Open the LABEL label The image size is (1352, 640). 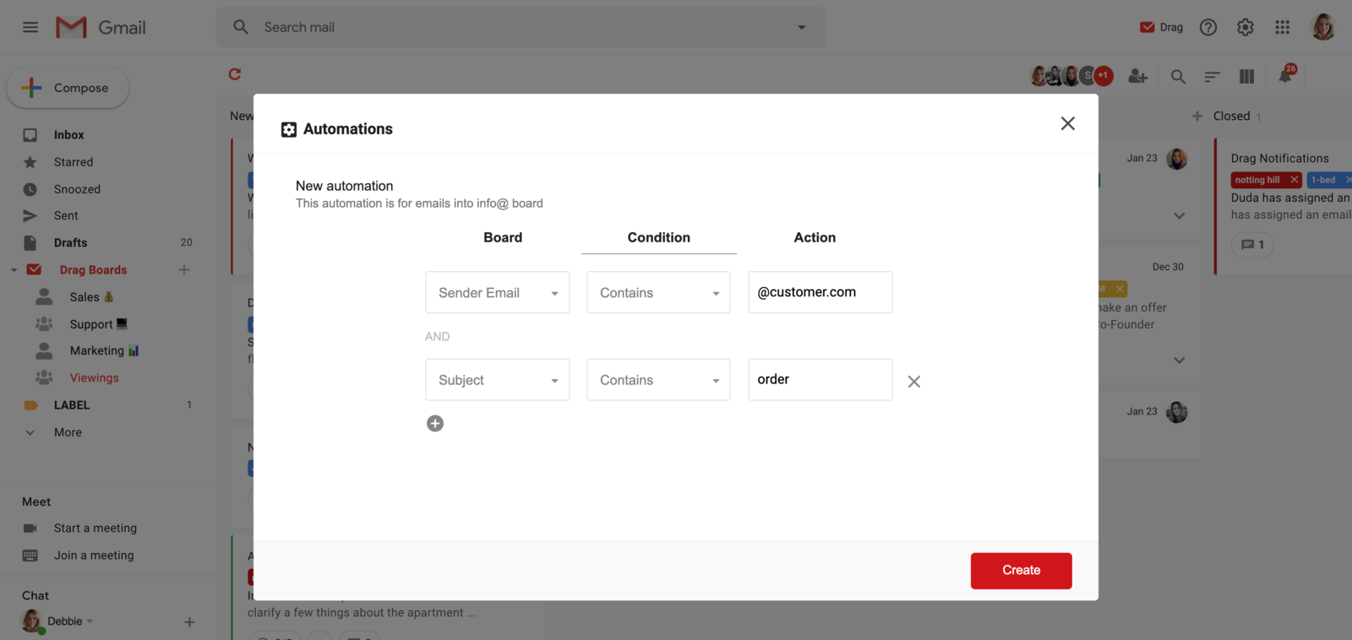pos(72,405)
